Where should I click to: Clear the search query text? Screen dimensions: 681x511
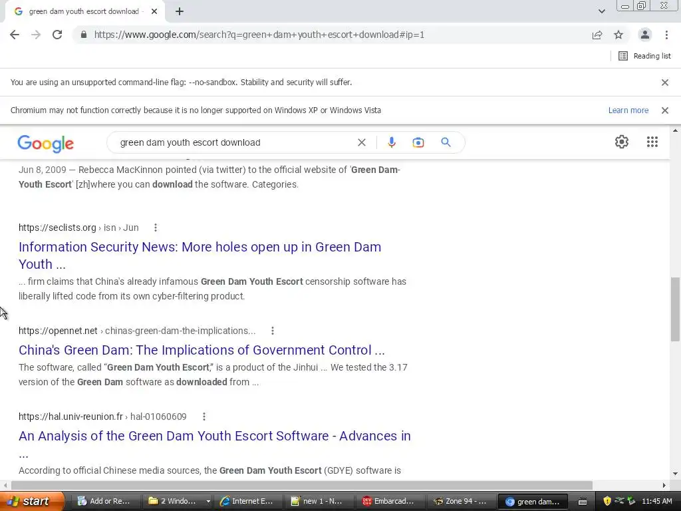(x=361, y=142)
